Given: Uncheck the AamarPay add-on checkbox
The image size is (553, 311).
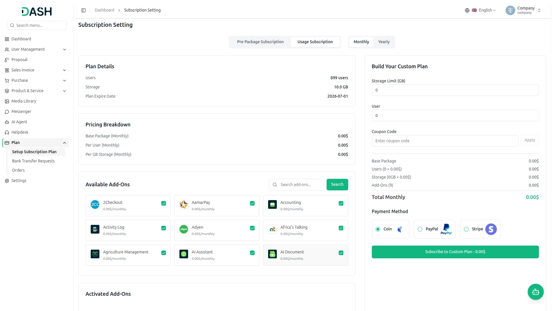Looking at the screenshot, I should click(252, 203).
